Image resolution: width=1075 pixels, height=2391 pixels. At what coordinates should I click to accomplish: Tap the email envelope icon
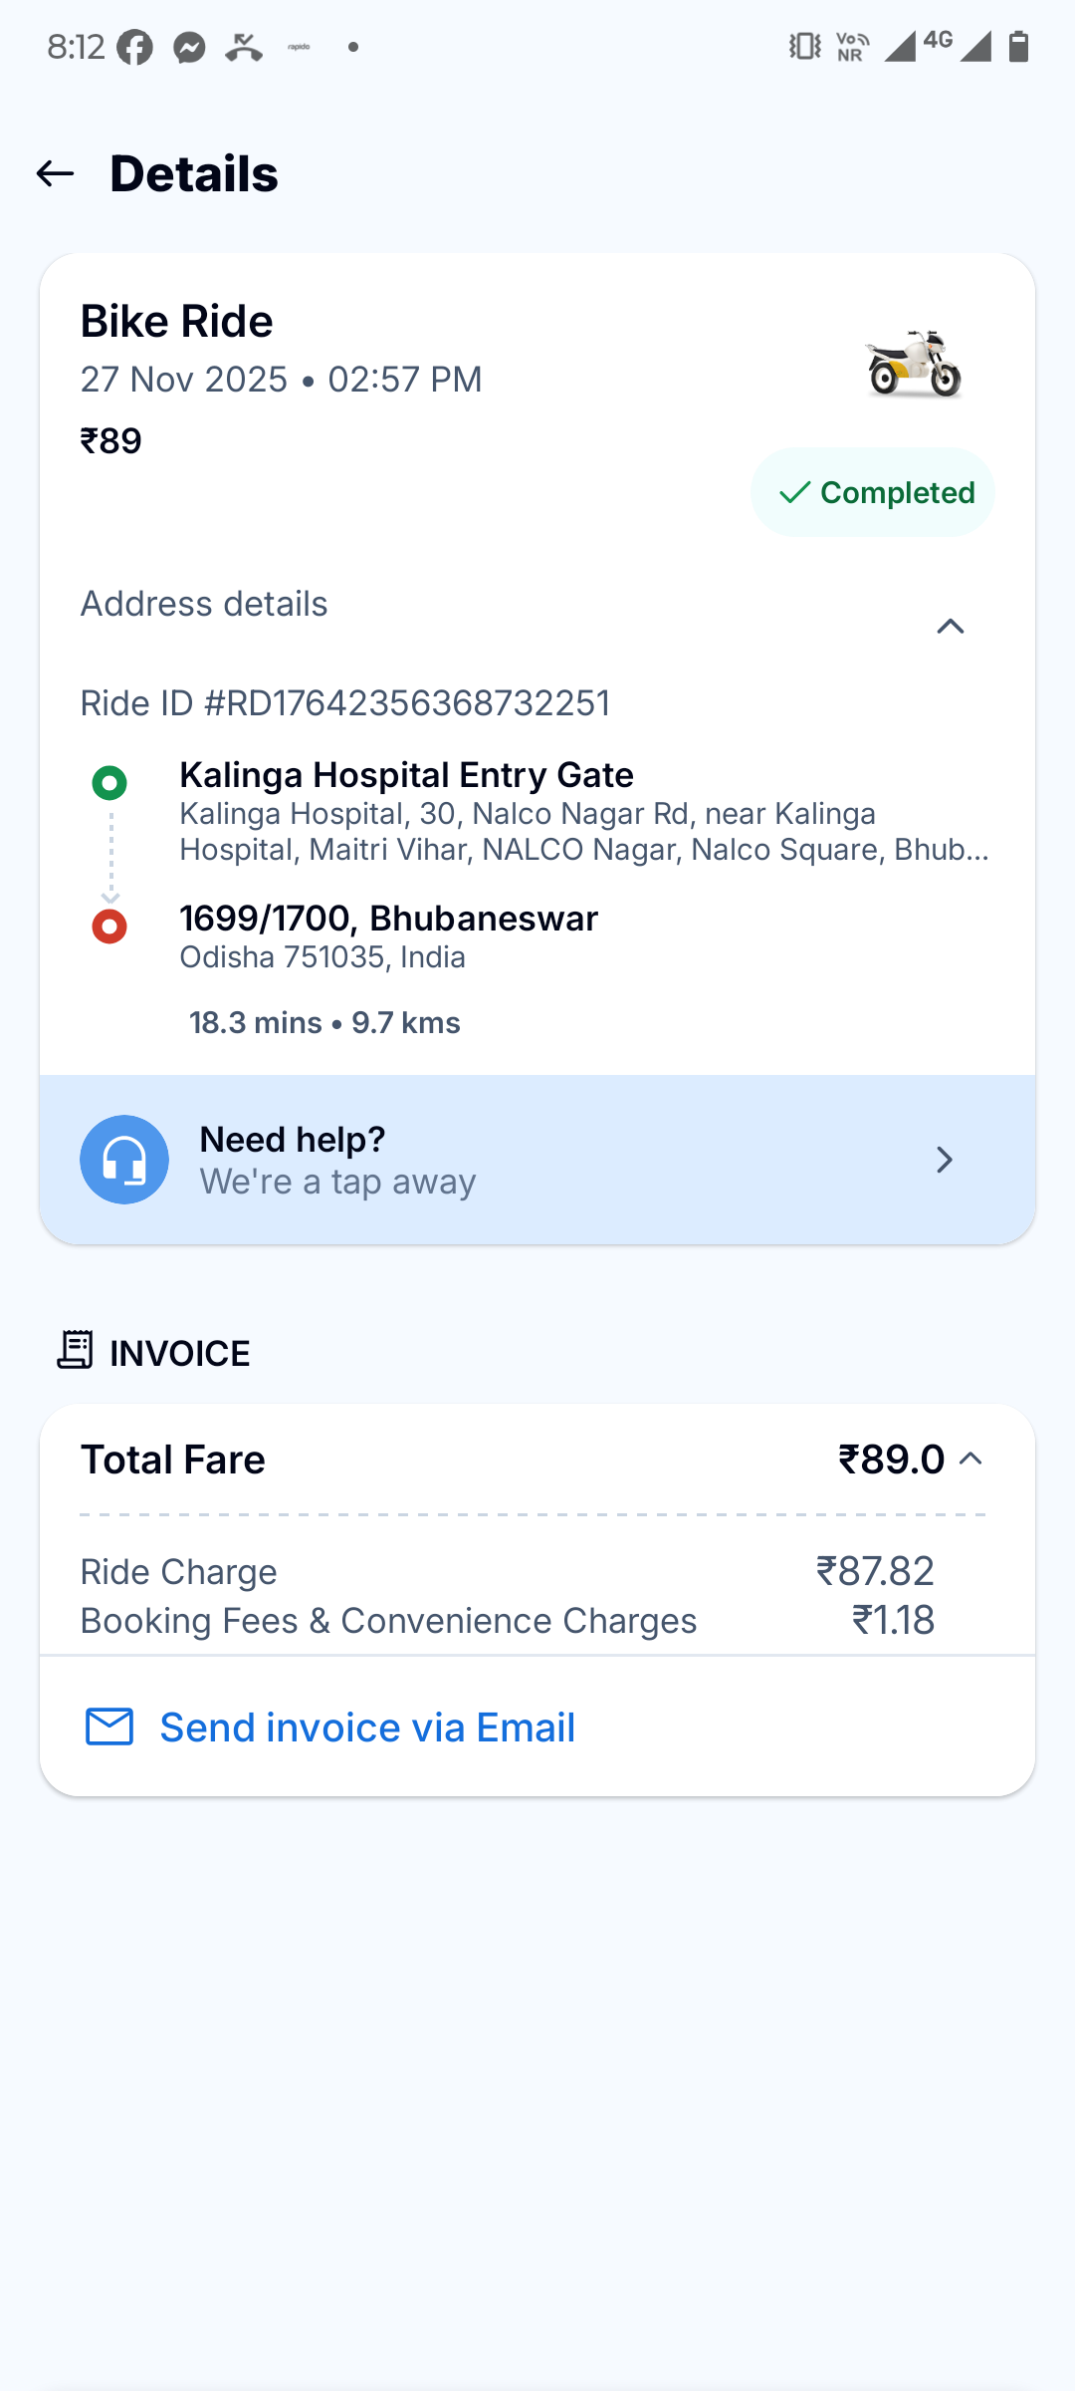(x=109, y=1727)
